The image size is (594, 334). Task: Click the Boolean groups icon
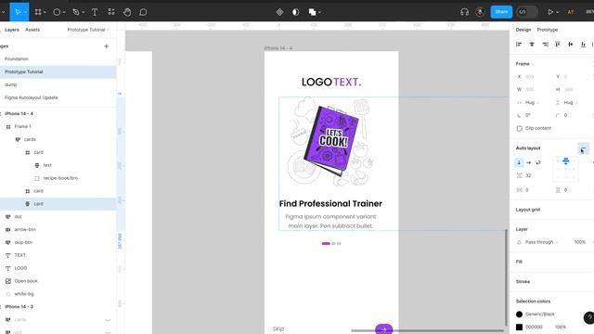pos(312,12)
